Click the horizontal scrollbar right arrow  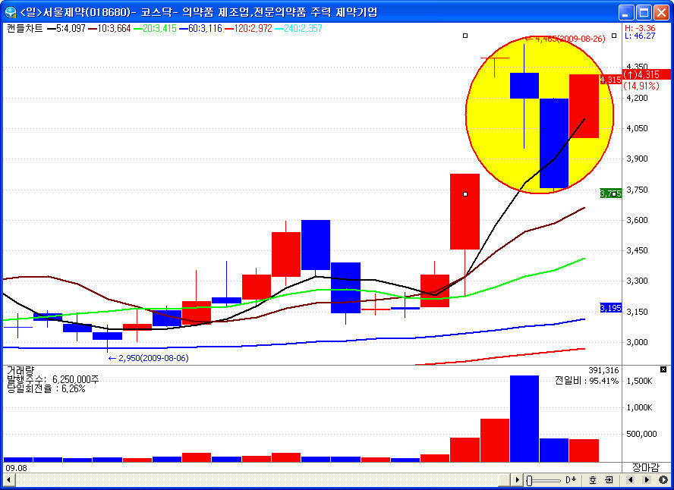point(517,479)
